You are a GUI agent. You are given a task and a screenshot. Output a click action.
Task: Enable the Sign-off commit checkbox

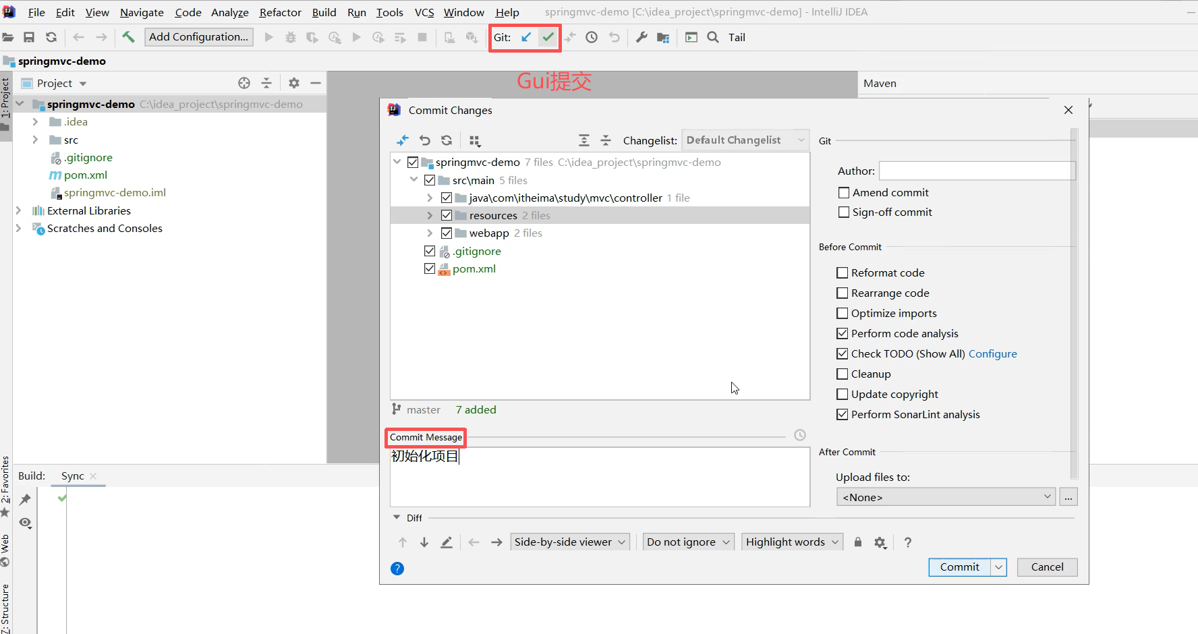[x=844, y=212]
